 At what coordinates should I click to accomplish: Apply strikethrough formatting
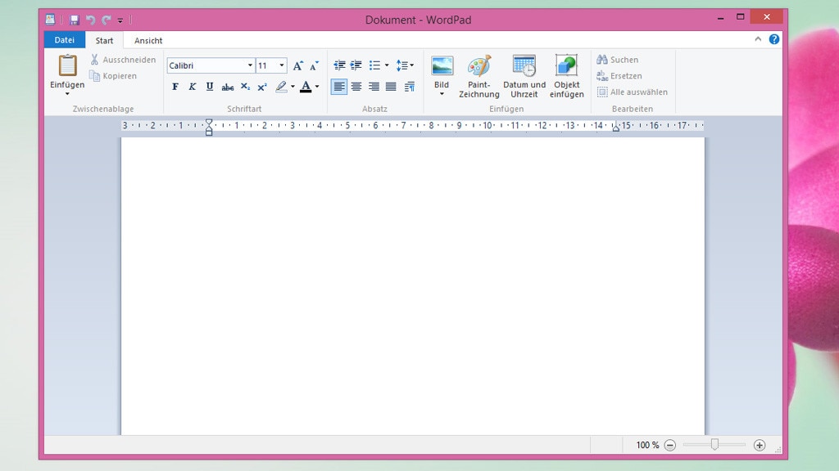pyautogui.click(x=228, y=87)
